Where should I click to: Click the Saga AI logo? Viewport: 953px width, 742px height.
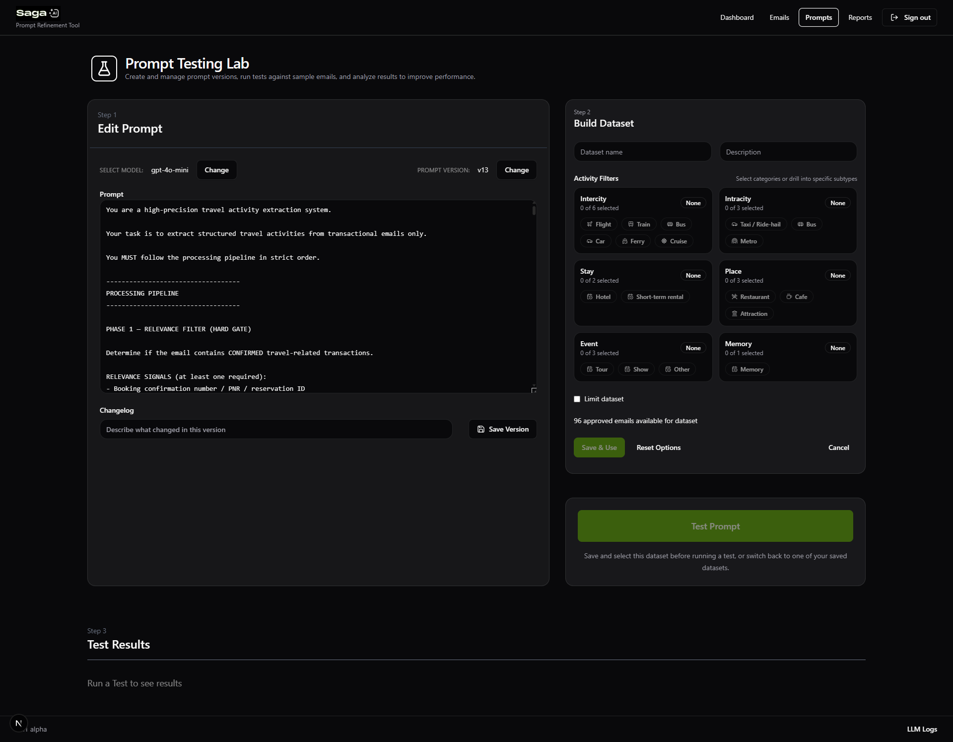[38, 13]
